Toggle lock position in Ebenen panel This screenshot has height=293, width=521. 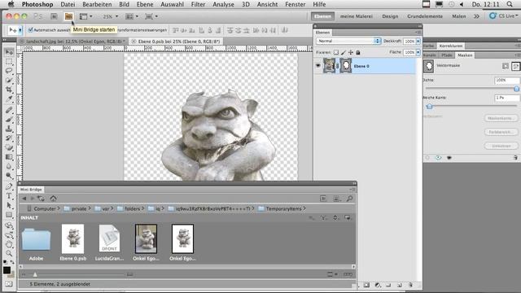(x=351, y=52)
